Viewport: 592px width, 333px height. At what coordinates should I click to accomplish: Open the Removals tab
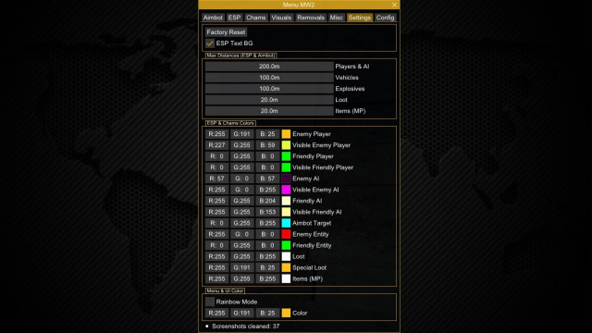pos(311,18)
